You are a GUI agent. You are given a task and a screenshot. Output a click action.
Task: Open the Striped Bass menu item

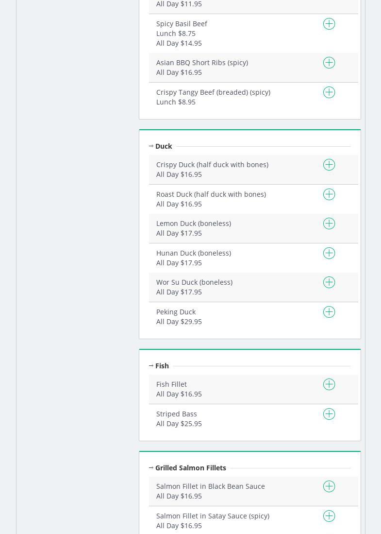coord(177,414)
